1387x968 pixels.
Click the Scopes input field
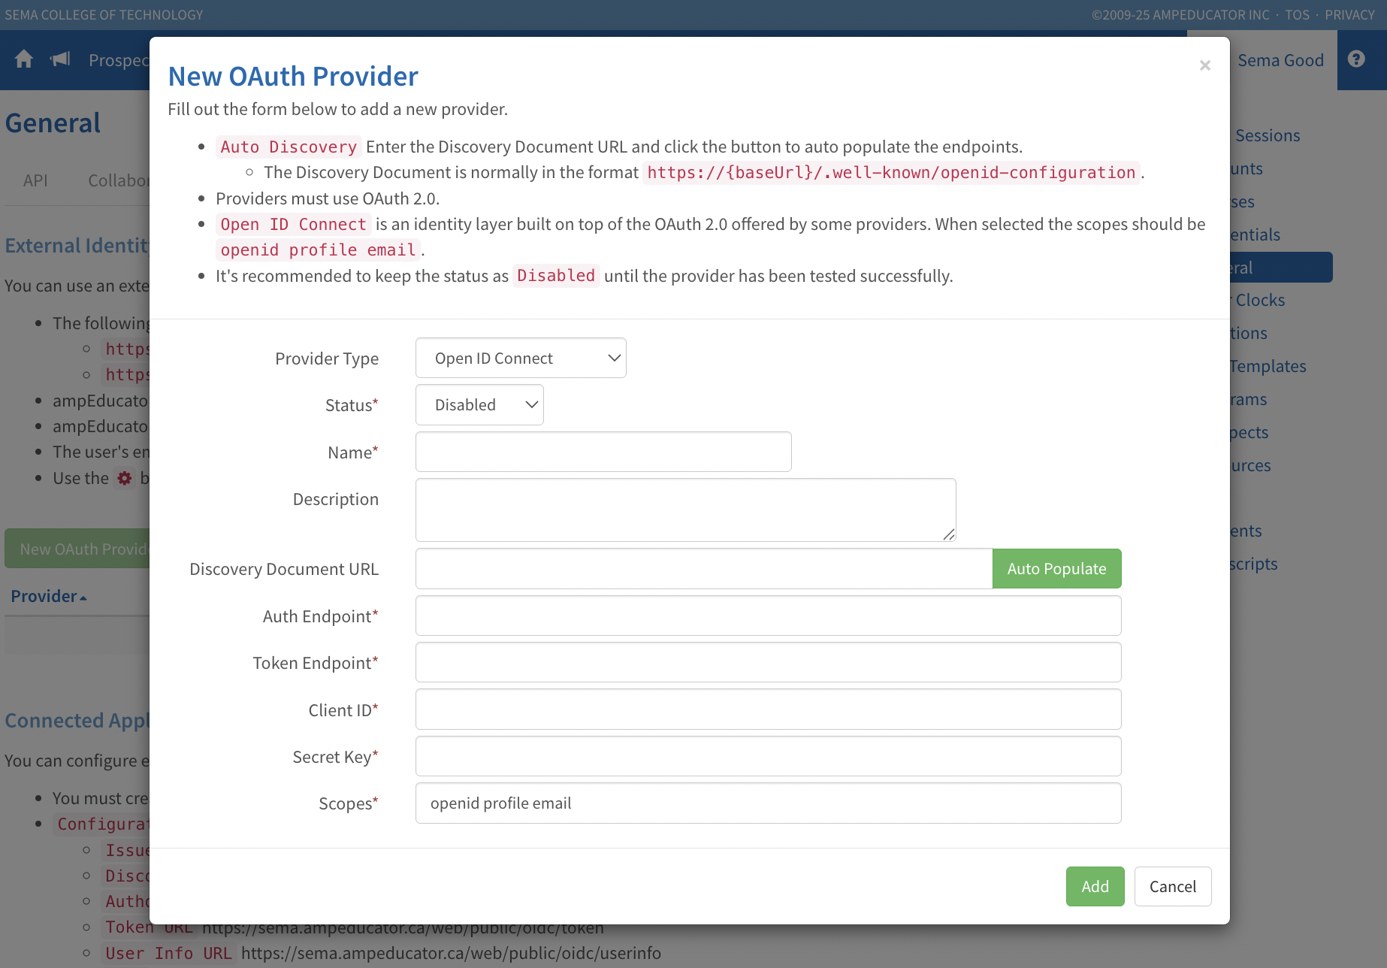click(768, 803)
